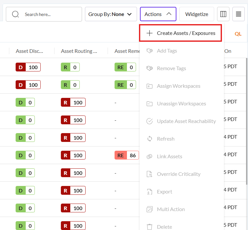
Task: Click the Export download icon
Action: pos(149,192)
